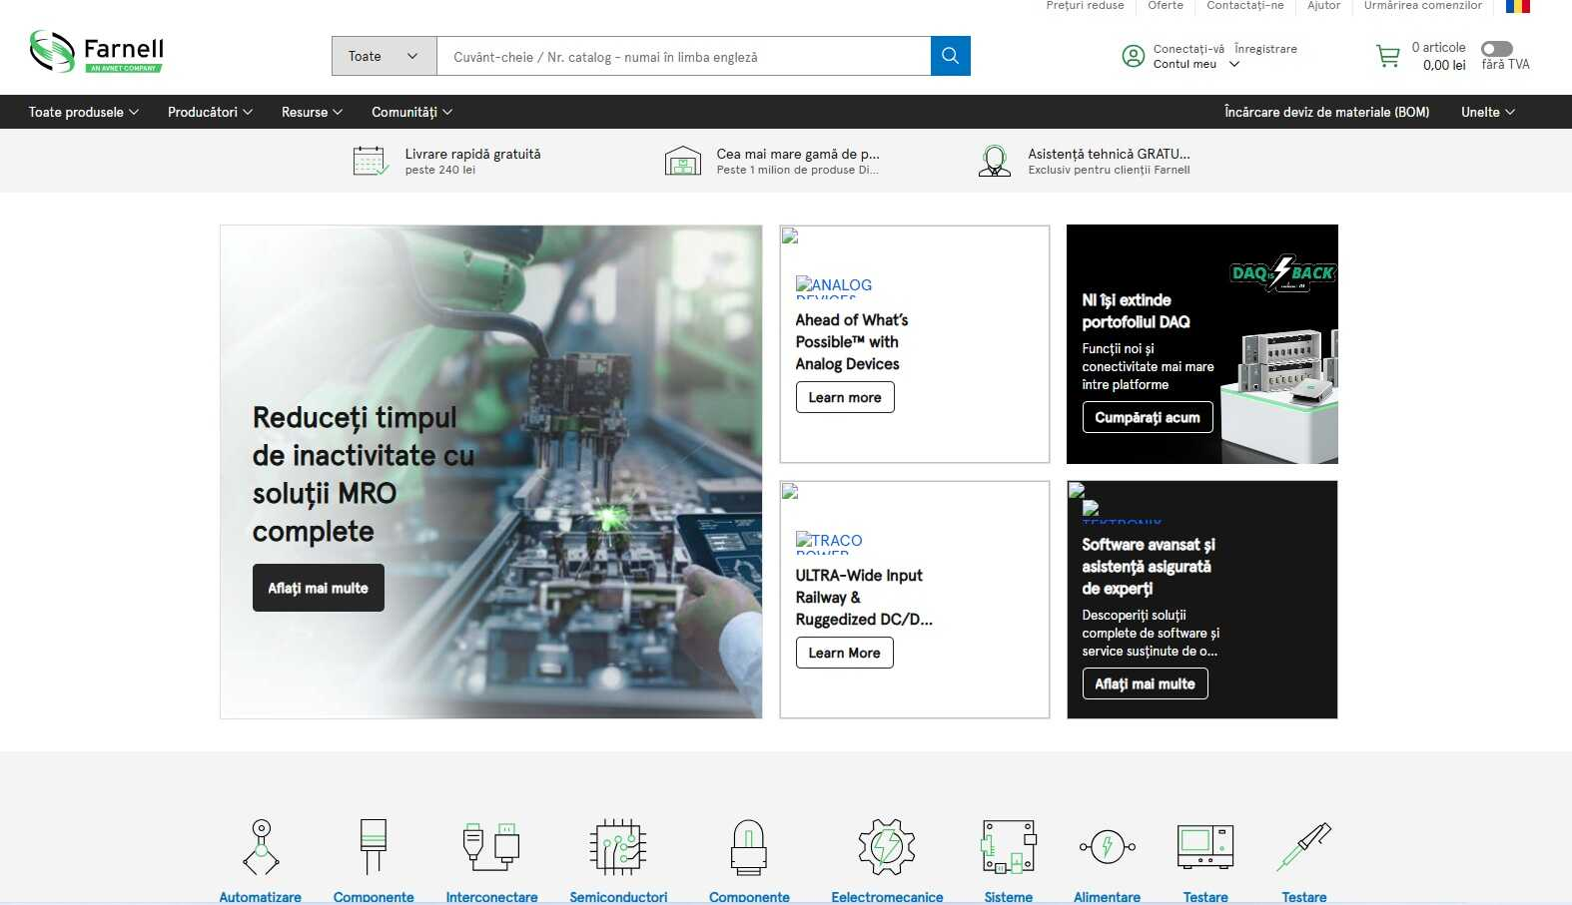Open the Alimentare power source icon
Viewport: 1572px width, 905px height.
[x=1107, y=847]
